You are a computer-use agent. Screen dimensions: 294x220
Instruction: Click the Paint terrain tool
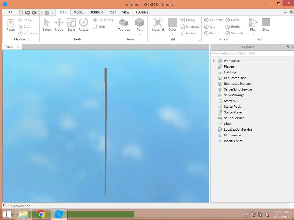211,33
